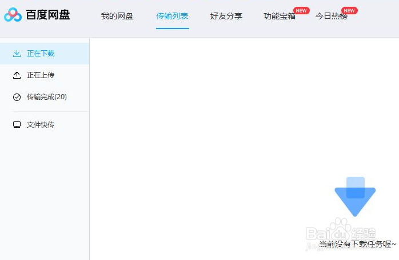Open the 我的网盘 tab
Image resolution: width=399 pixels, height=260 pixels.
coord(117,16)
